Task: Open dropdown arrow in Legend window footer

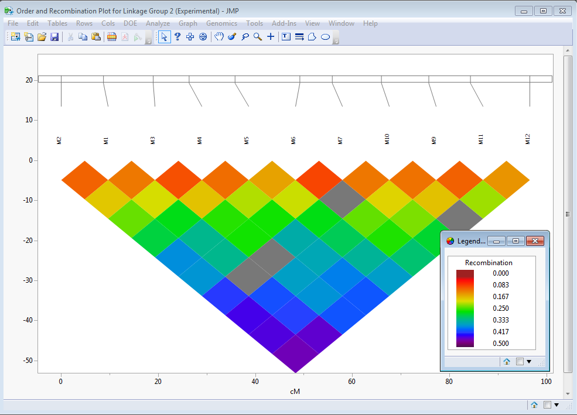Action: (x=529, y=362)
